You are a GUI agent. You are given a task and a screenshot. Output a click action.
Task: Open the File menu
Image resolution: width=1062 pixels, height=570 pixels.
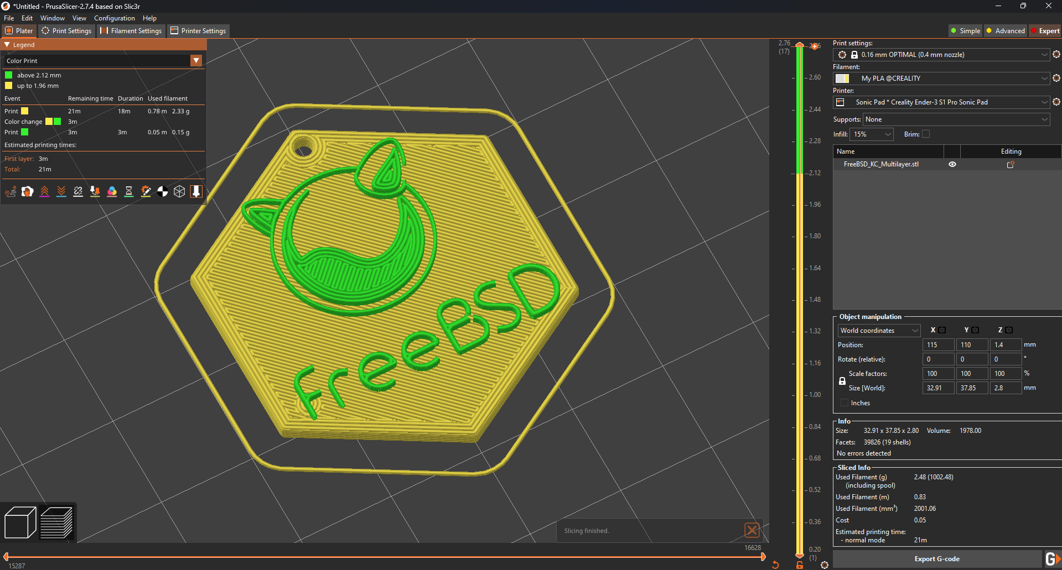click(9, 18)
